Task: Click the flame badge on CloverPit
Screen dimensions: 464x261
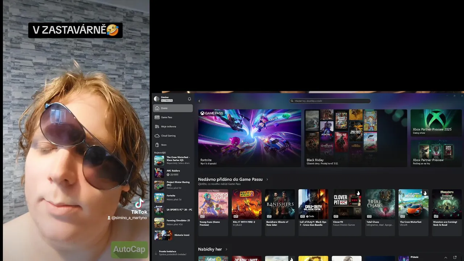Action: 359,193
